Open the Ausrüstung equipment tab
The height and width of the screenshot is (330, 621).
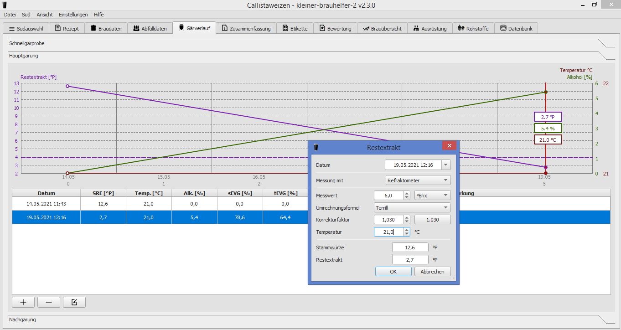pos(430,28)
